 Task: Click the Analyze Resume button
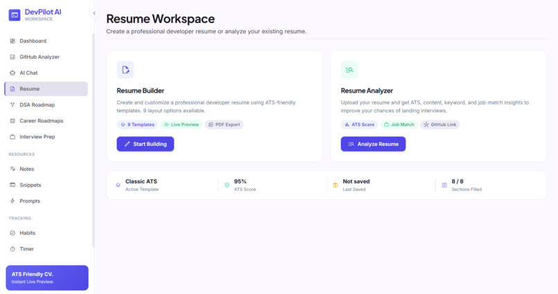coord(373,144)
